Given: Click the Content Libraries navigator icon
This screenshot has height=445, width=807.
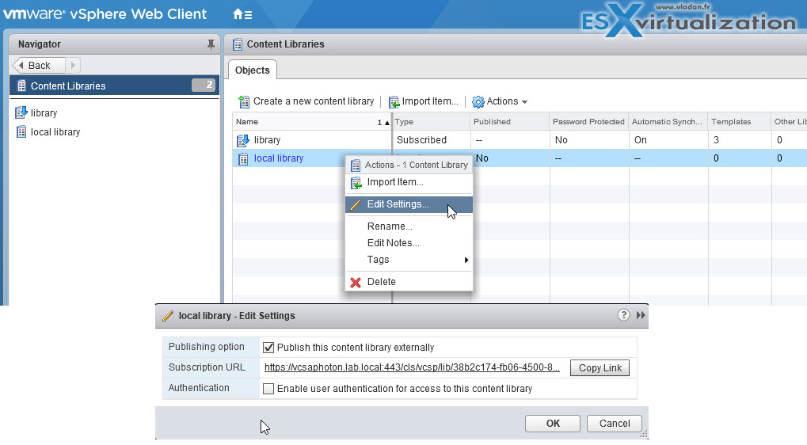Looking at the screenshot, I should click(21, 86).
